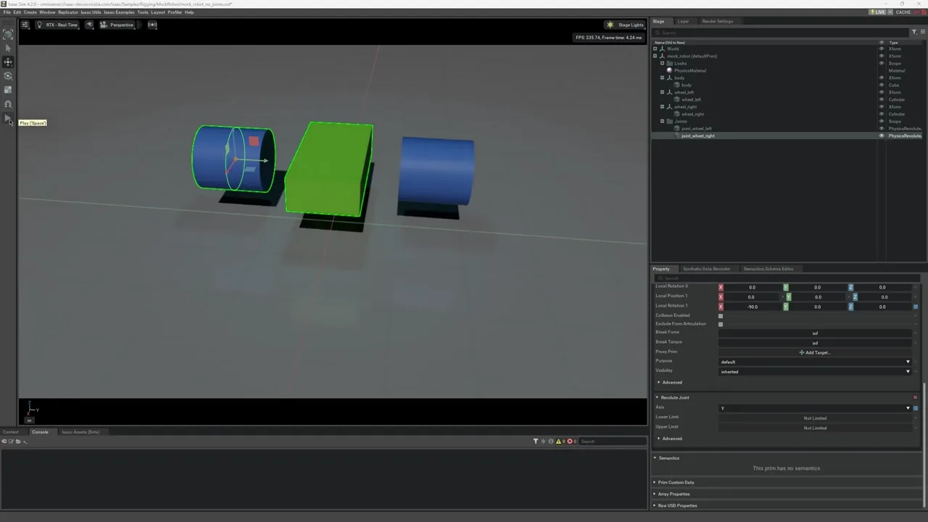
Task: Click the Stage filter funnel icon
Action: (914, 32)
